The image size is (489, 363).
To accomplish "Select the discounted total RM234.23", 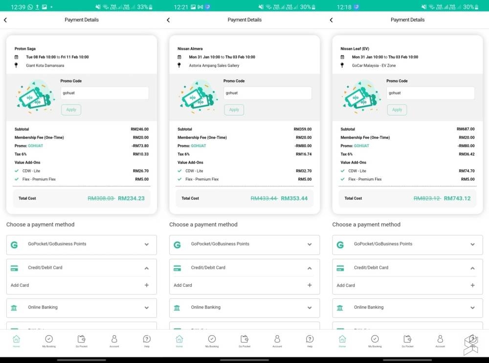I will tap(131, 198).
